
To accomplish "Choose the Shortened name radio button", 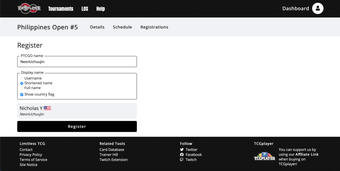I will [22, 83].
